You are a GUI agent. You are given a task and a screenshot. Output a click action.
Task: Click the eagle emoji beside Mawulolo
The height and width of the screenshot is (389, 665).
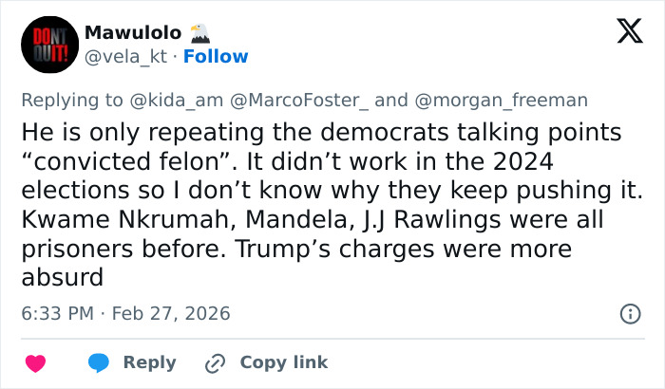pyautogui.click(x=200, y=32)
